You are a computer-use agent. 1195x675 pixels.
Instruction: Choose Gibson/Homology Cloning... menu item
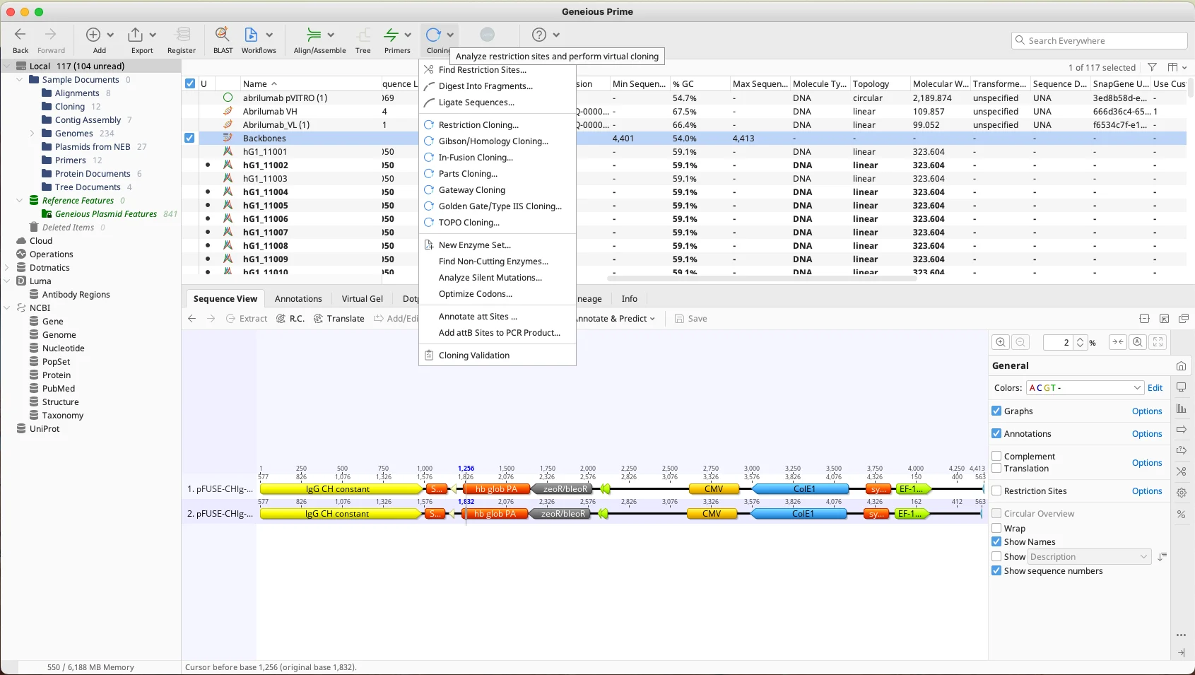tap(498, 141)
